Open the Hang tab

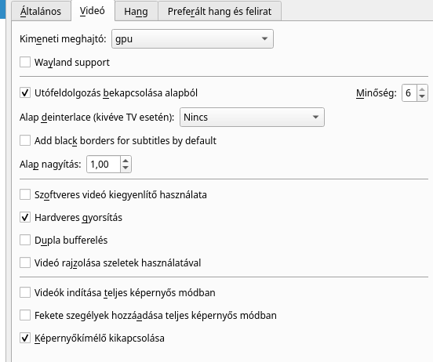pyautogui.click(x=136, y=11)
